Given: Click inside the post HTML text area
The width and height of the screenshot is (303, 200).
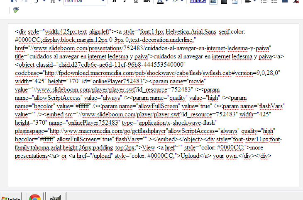Looking at the screenshot, I should [x=154, y=105].
